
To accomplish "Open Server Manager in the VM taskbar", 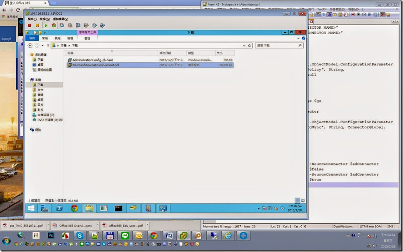I will [x=45, y=208].
